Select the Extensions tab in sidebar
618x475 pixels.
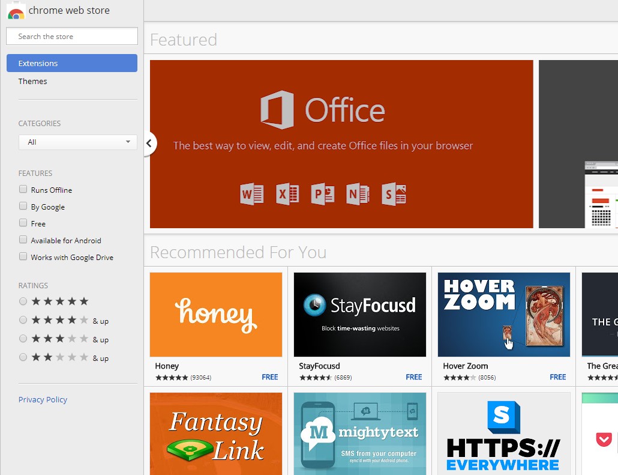[72, 63]
